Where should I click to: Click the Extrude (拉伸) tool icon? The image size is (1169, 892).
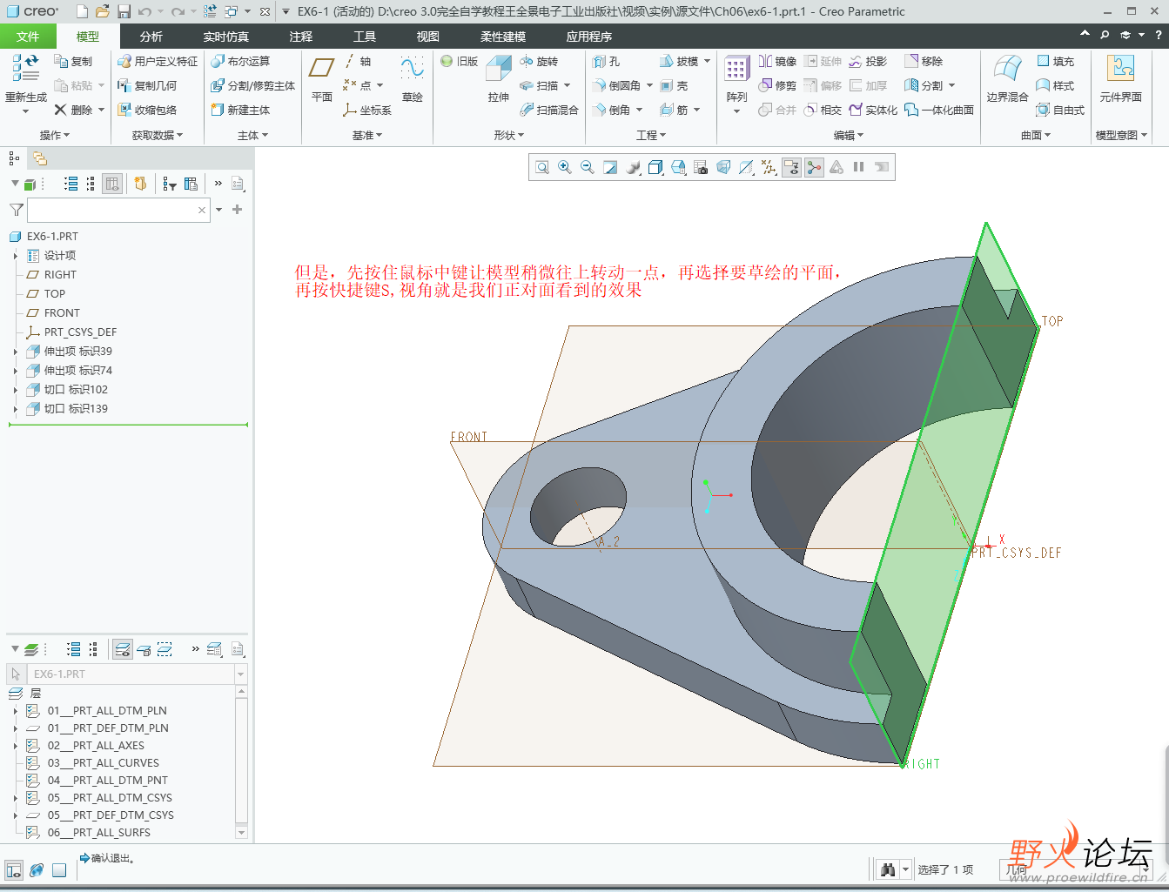tap(499, 70)
